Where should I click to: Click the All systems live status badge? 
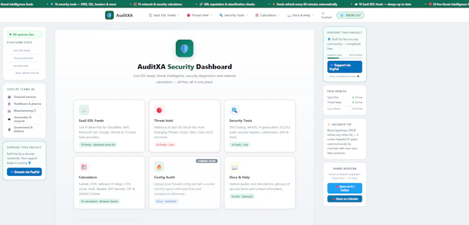25,35
